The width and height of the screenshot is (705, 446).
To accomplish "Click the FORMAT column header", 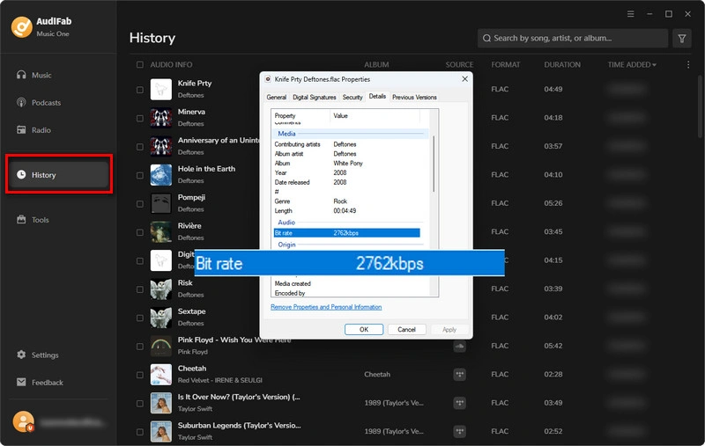I will coord(505,64).
